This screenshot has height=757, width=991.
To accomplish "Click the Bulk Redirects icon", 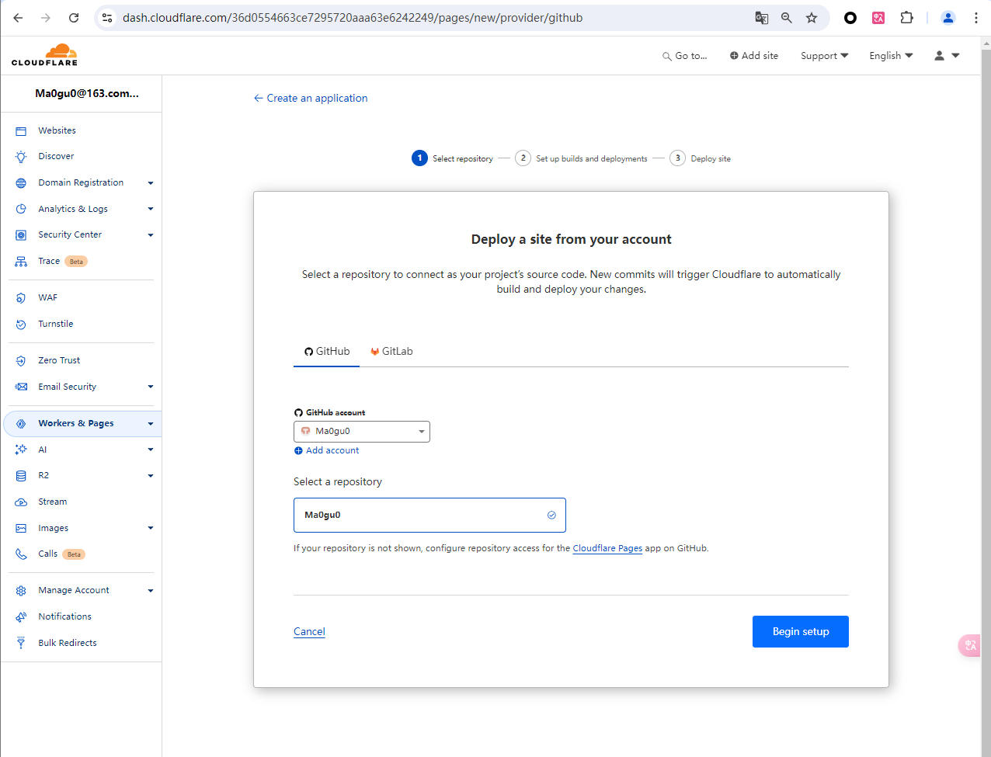I will click(21, 643).
